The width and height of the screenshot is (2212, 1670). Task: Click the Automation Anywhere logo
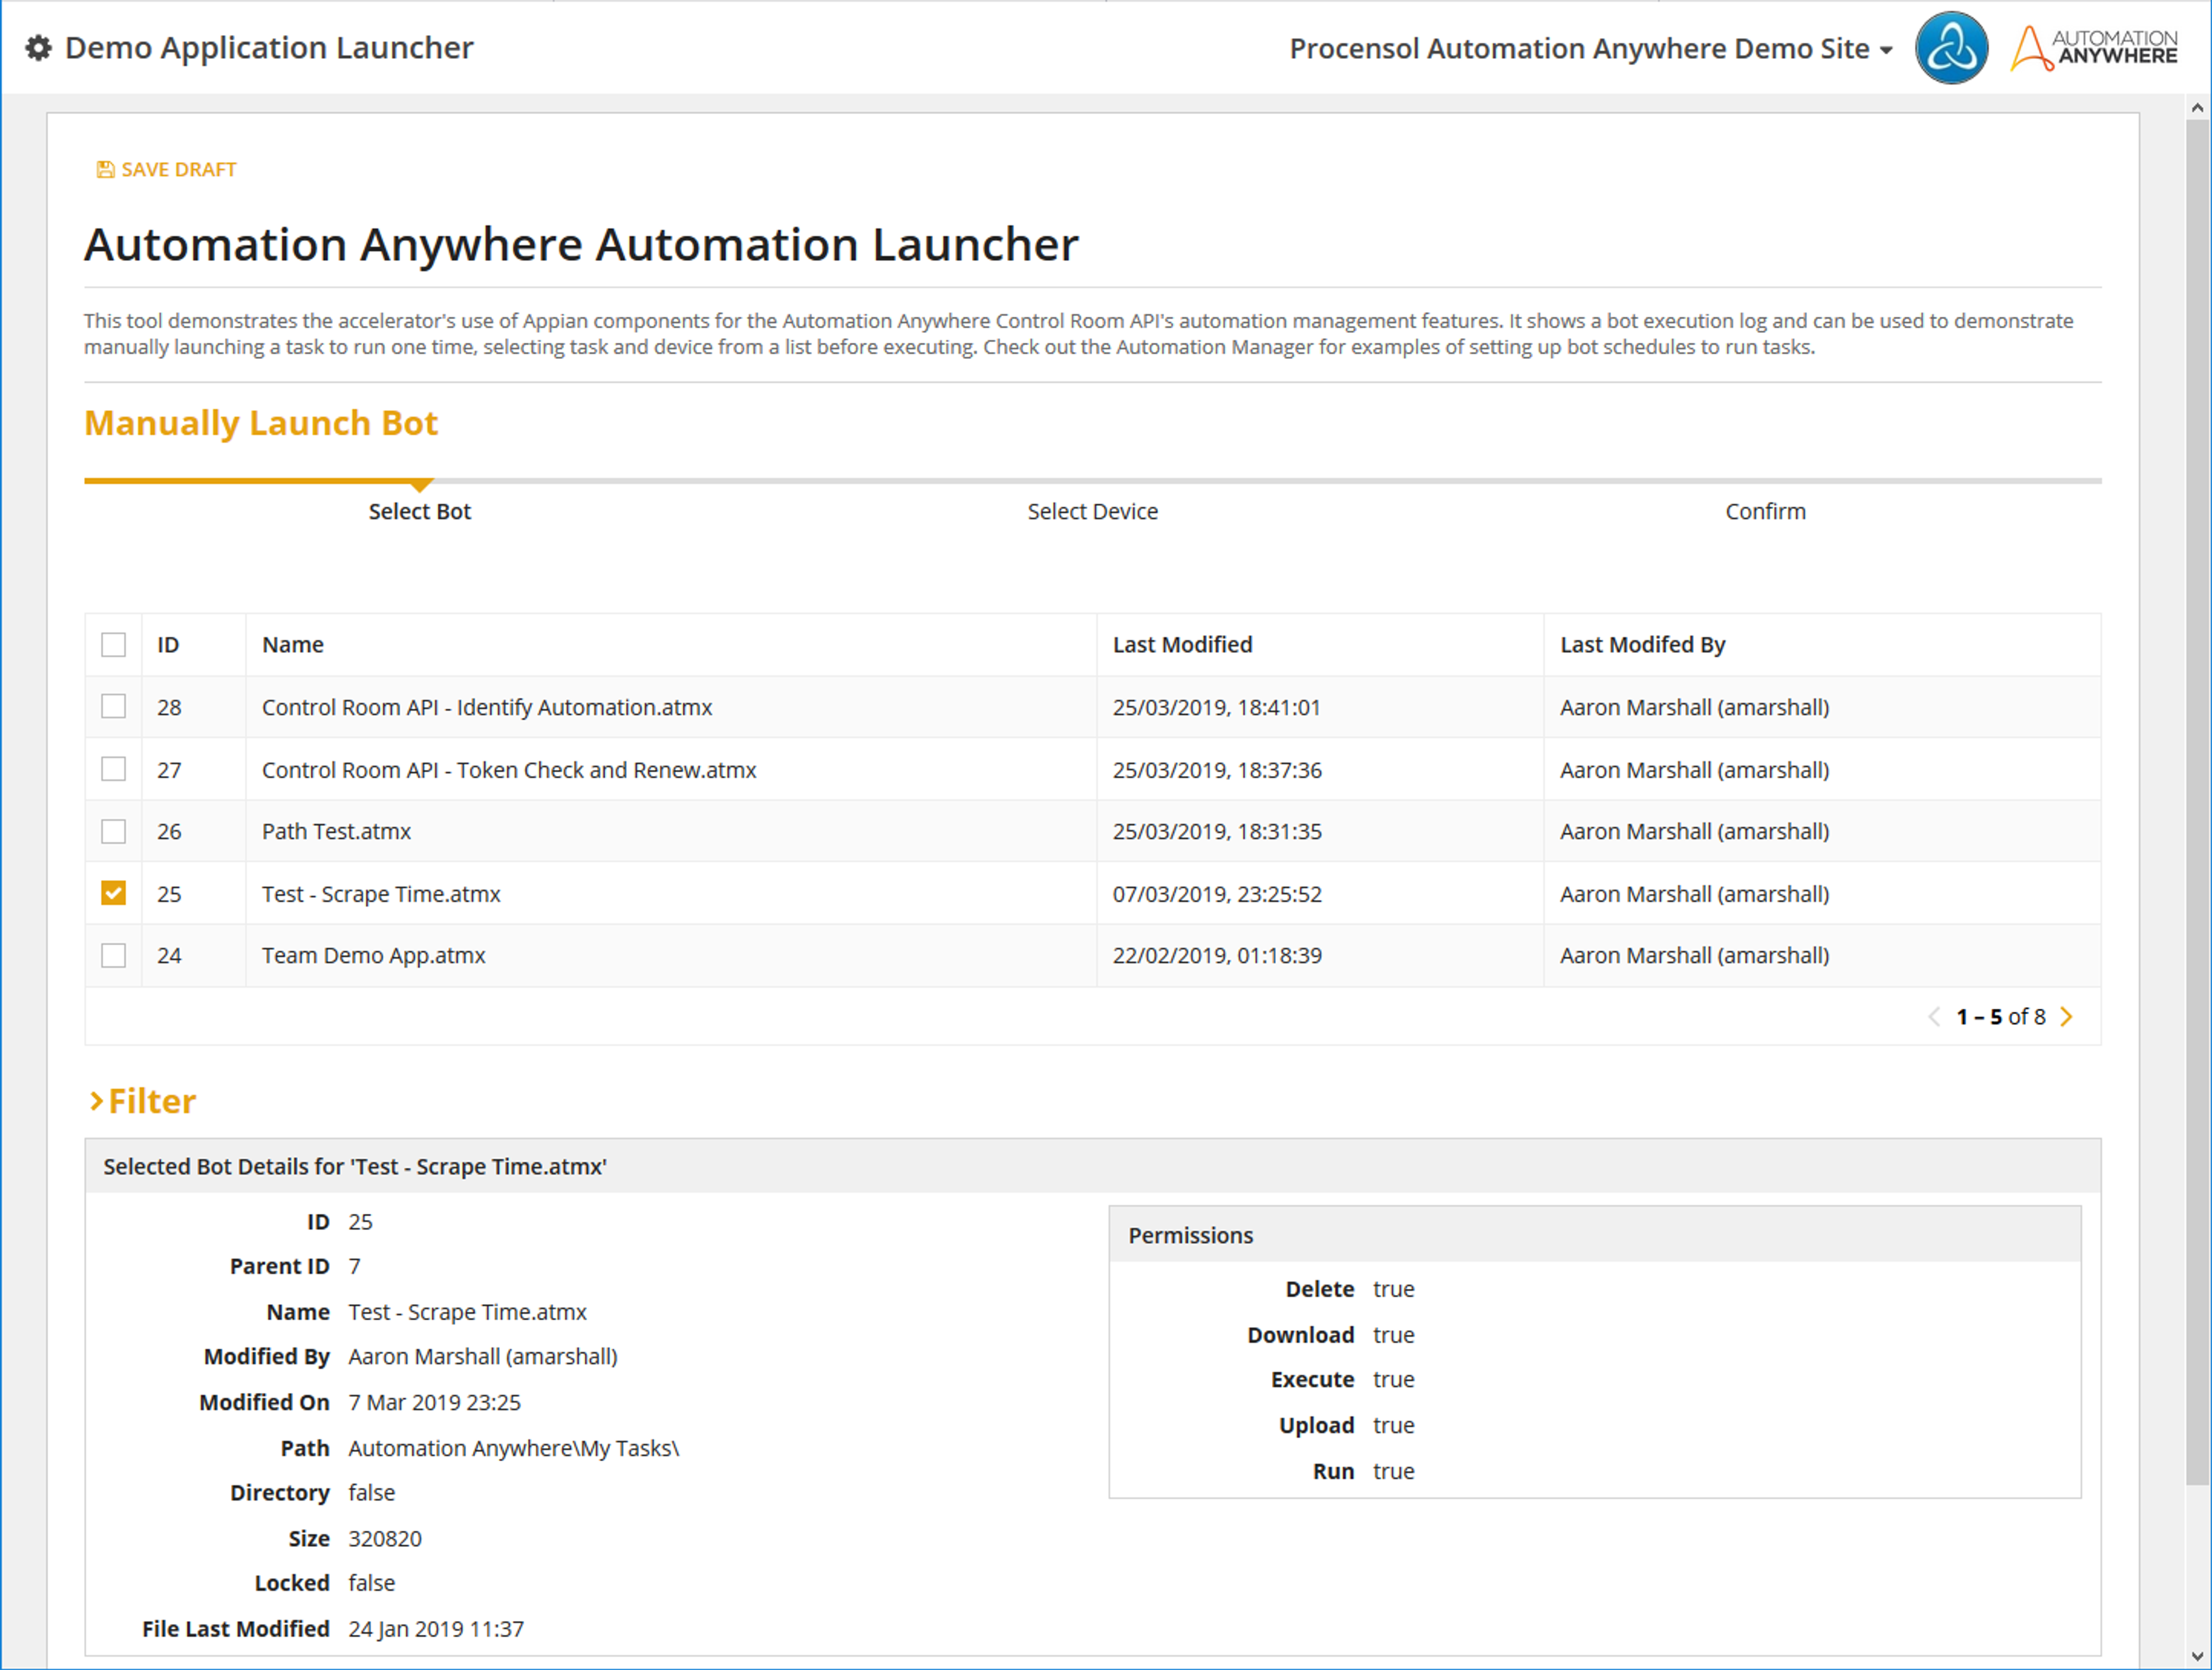click(2094, 48)
